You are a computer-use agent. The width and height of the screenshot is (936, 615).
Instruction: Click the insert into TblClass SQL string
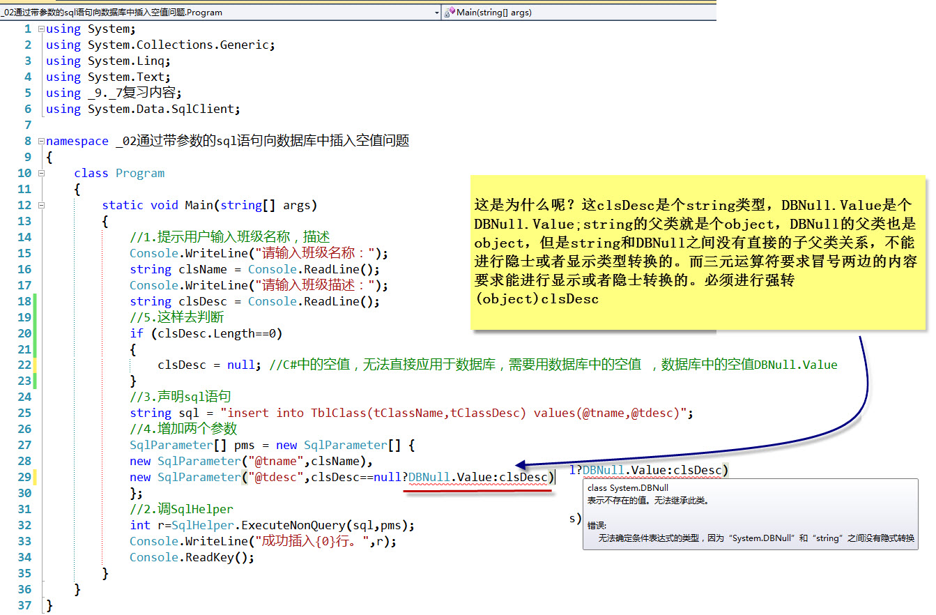click(454, 413)
